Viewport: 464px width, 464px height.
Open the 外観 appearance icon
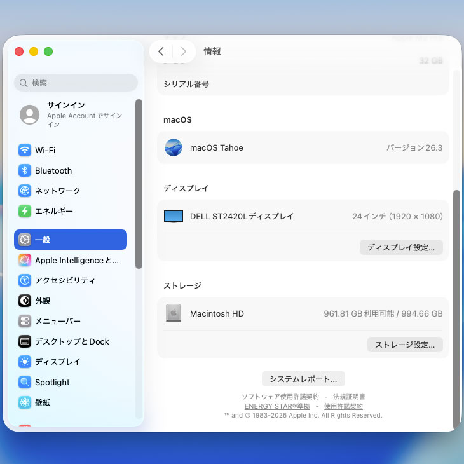(x=25, y=301)
